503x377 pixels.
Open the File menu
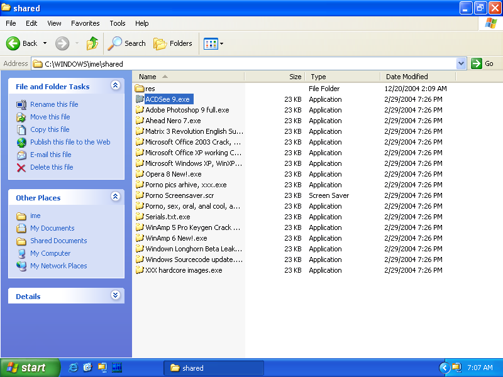click(x=11, y=23)
